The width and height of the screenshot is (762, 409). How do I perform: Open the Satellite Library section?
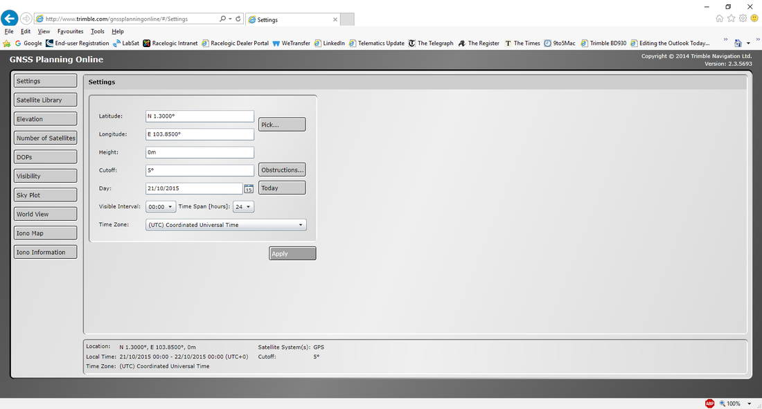point(45,100)
